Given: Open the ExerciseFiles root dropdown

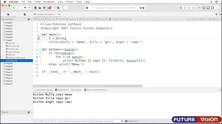Looking at the screenshot, I should [x=8, y=19].
